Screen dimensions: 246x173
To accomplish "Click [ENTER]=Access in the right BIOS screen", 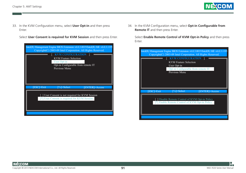I will [209, 91].
